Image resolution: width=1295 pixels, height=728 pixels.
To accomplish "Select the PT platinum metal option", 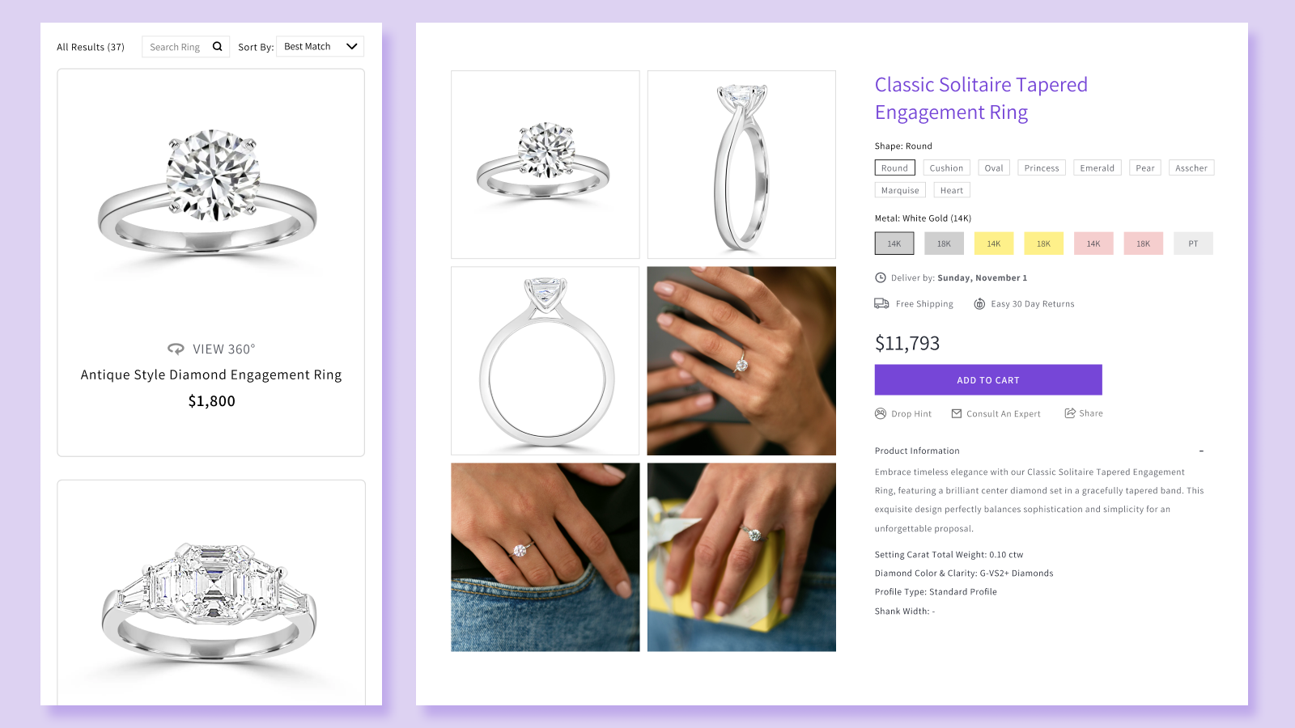I will pos(1193,243).
